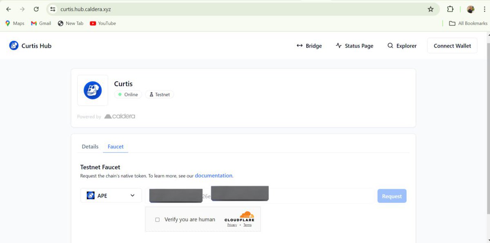Screen dimensions: 490x243
Task: Select the Faucet tab
Action: click(116, 147)
